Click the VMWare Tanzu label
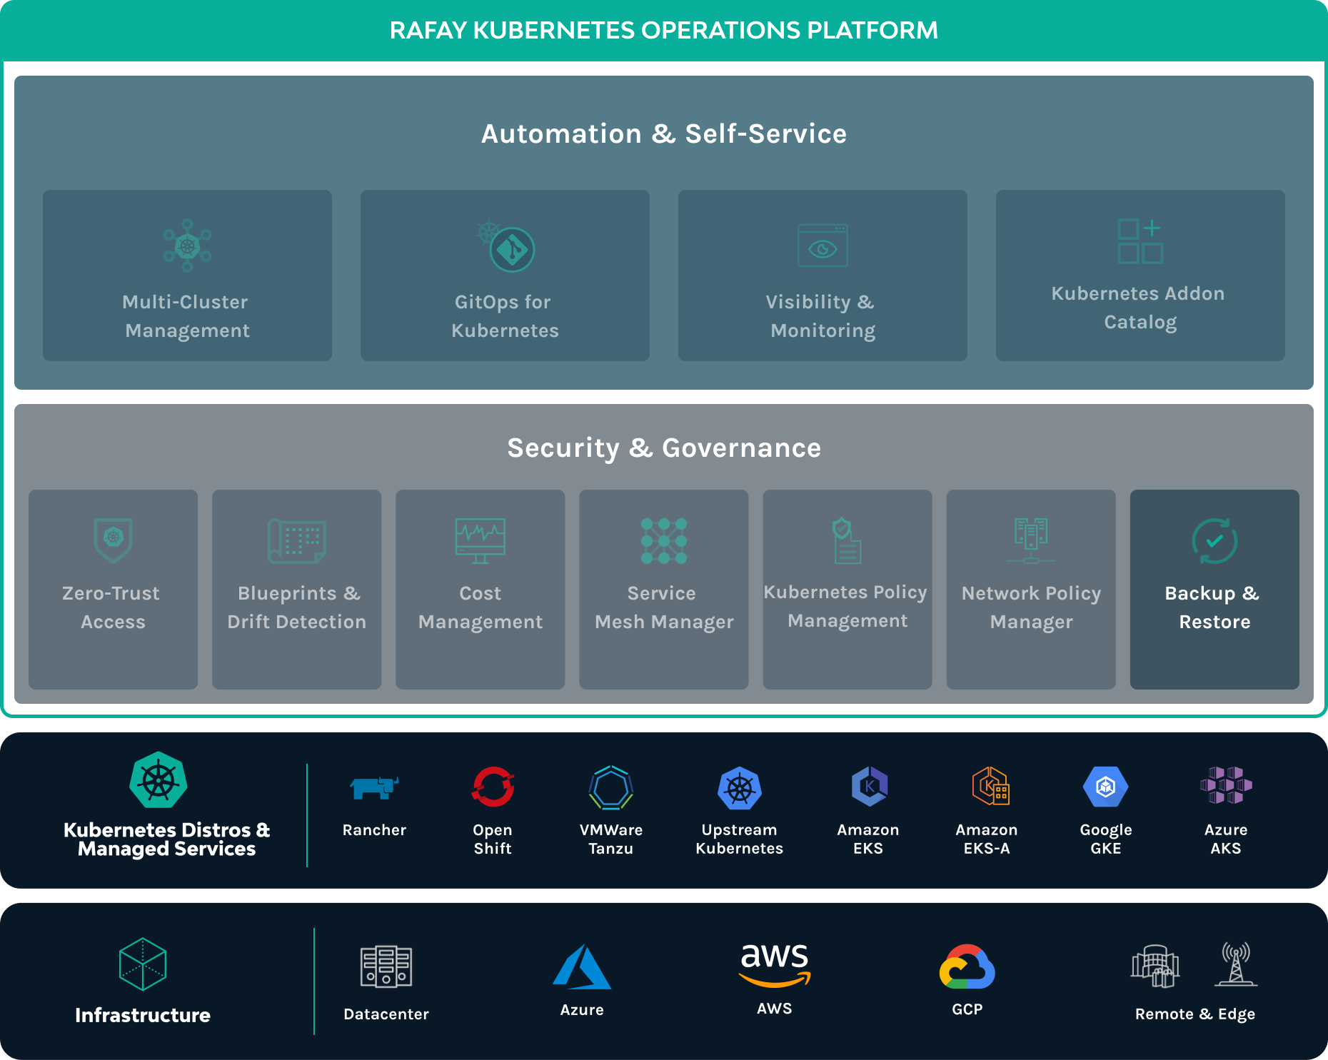Image resolution: width=1328 pixels, height=1060 pixels. (611, 839)
